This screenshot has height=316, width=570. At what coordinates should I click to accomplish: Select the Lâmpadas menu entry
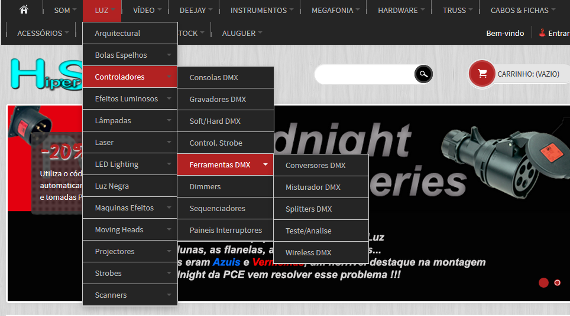(130, 120)
